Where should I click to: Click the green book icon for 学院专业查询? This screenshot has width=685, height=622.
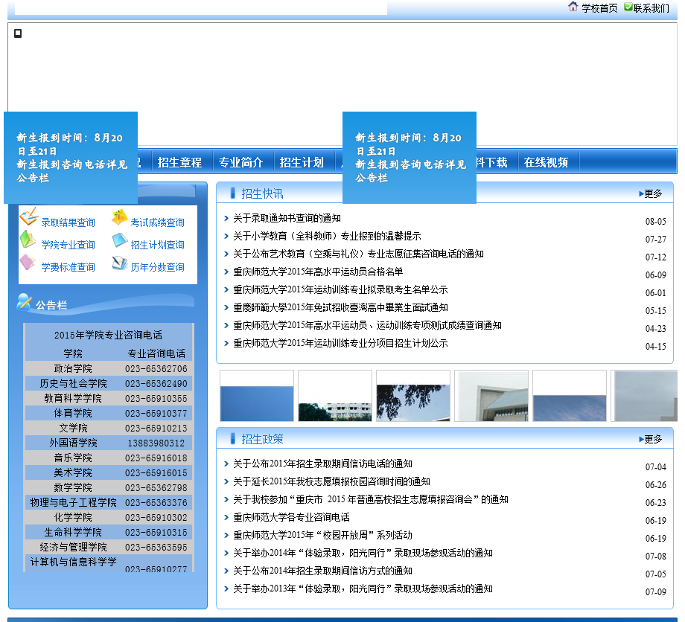click(x=28, y=239)
